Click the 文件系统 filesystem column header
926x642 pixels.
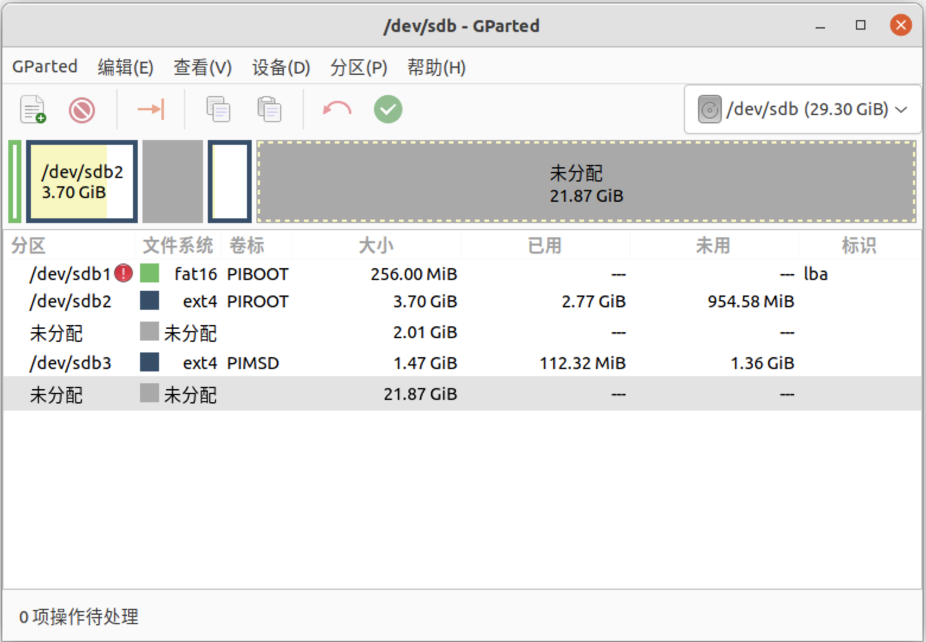[177, 245]
